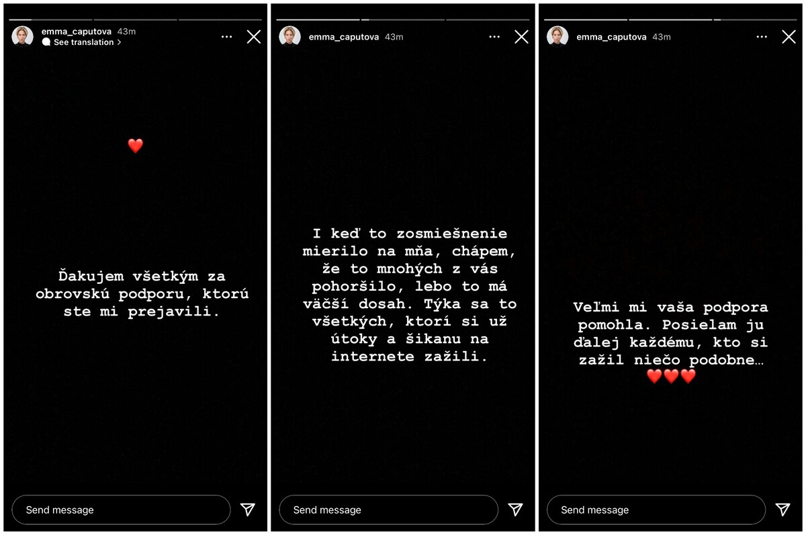Click the middle story's progress bar
Image resolution: width=806 pixels, height=535 pixels.
pos(403,19)
